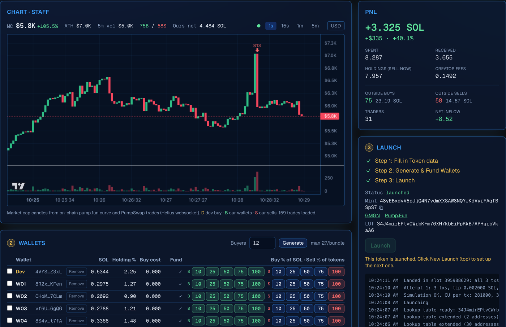Sell 10% of tokens on W04
506x327 pixels.
[x=278, y=321]
